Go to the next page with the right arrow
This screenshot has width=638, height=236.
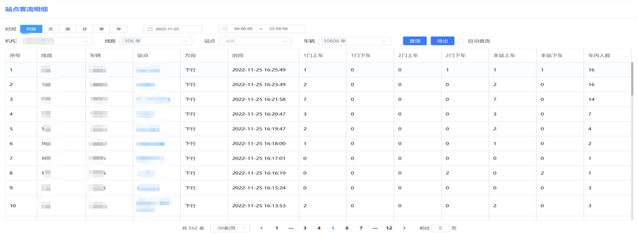click(x=404, y=228)
